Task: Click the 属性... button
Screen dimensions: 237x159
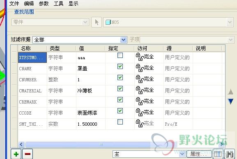Action: tap(199, 154)
